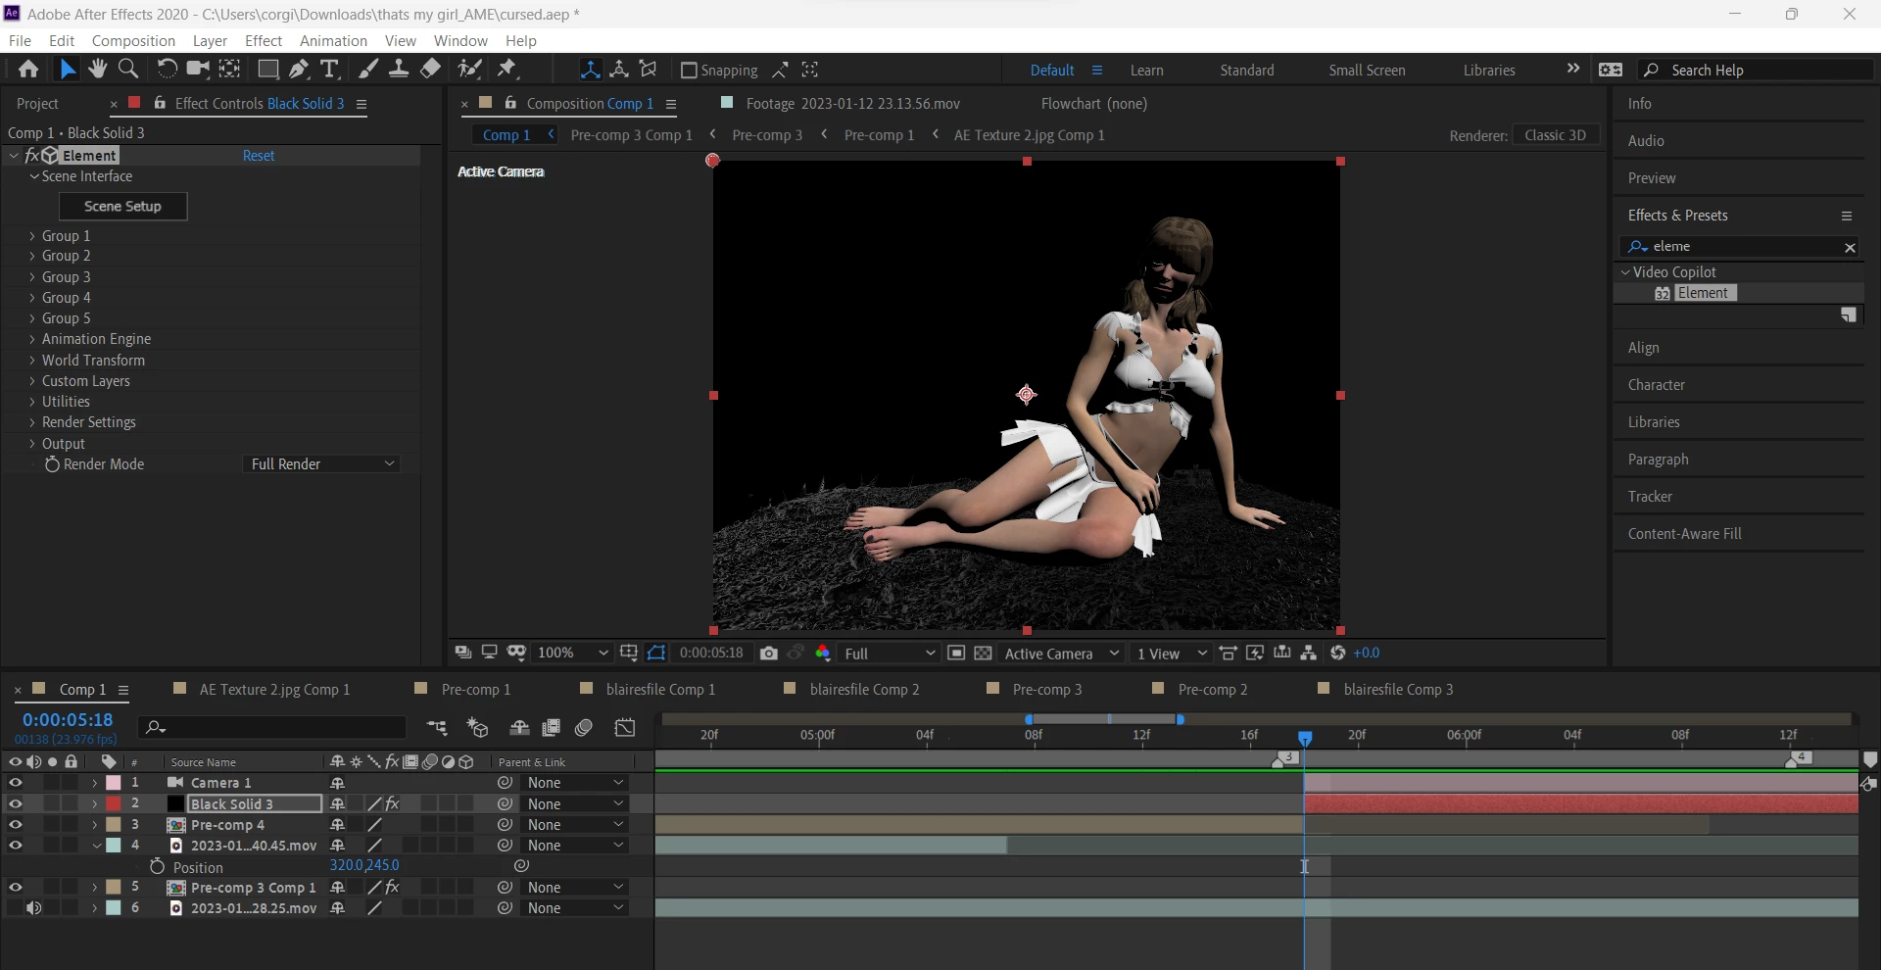Viewport: 1881px width, 970px height.
Task: Select the Hand tool in toolbar
Action: pos(97,69)
